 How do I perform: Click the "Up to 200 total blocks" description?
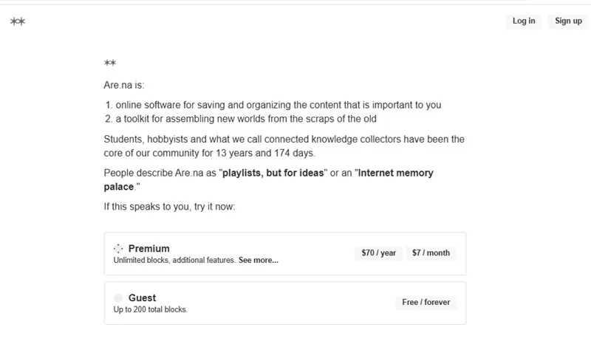click(151, 309)
